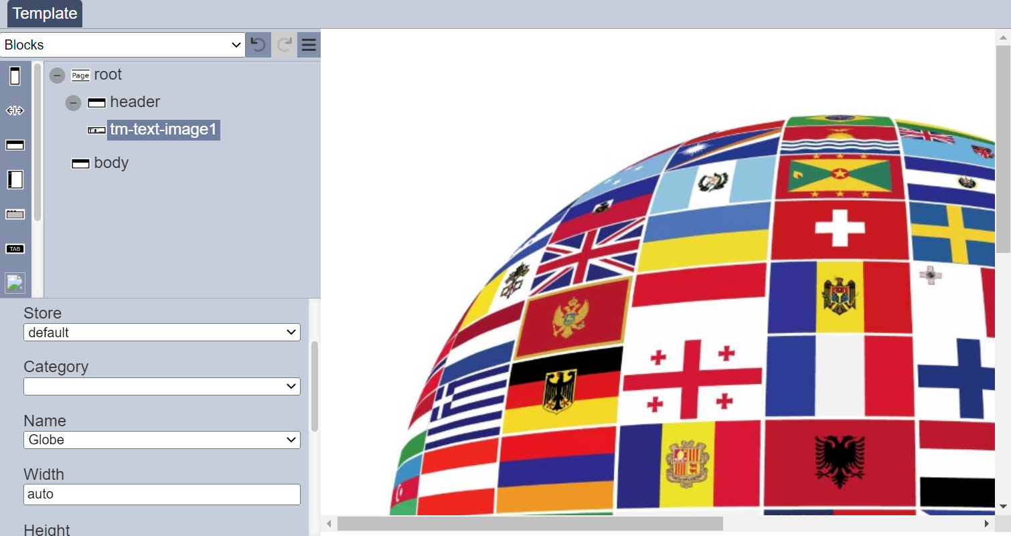Collapse the header tree node
Screen dimensions: 1011x536
tap(74, 103)
